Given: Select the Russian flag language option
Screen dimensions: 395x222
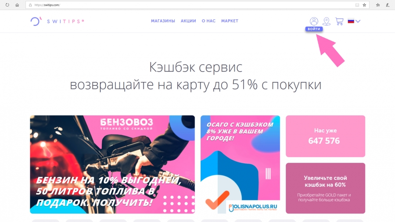Looking at the screenshot, I should pyautogui.click(x=351, y=21).
